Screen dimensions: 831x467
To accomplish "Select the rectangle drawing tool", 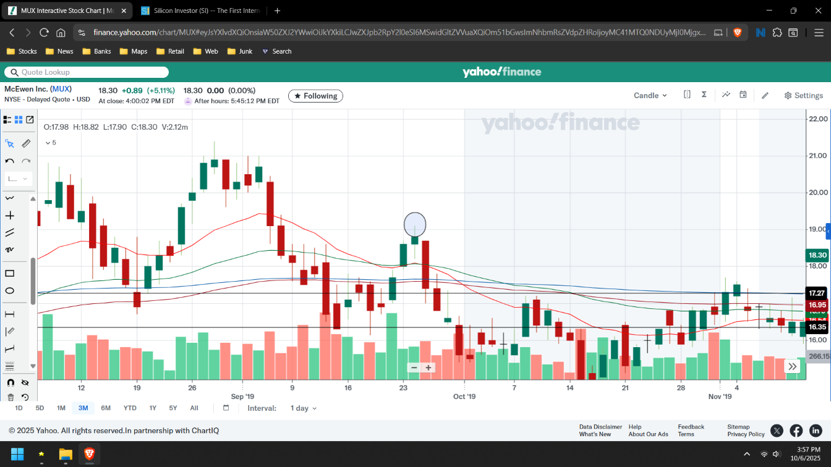I will click(x=10, y=274).
